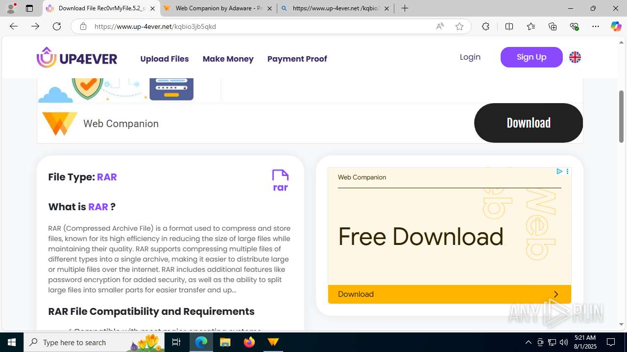Open the network status icon
Screen dimensions: 627x352
click(552, 342)
